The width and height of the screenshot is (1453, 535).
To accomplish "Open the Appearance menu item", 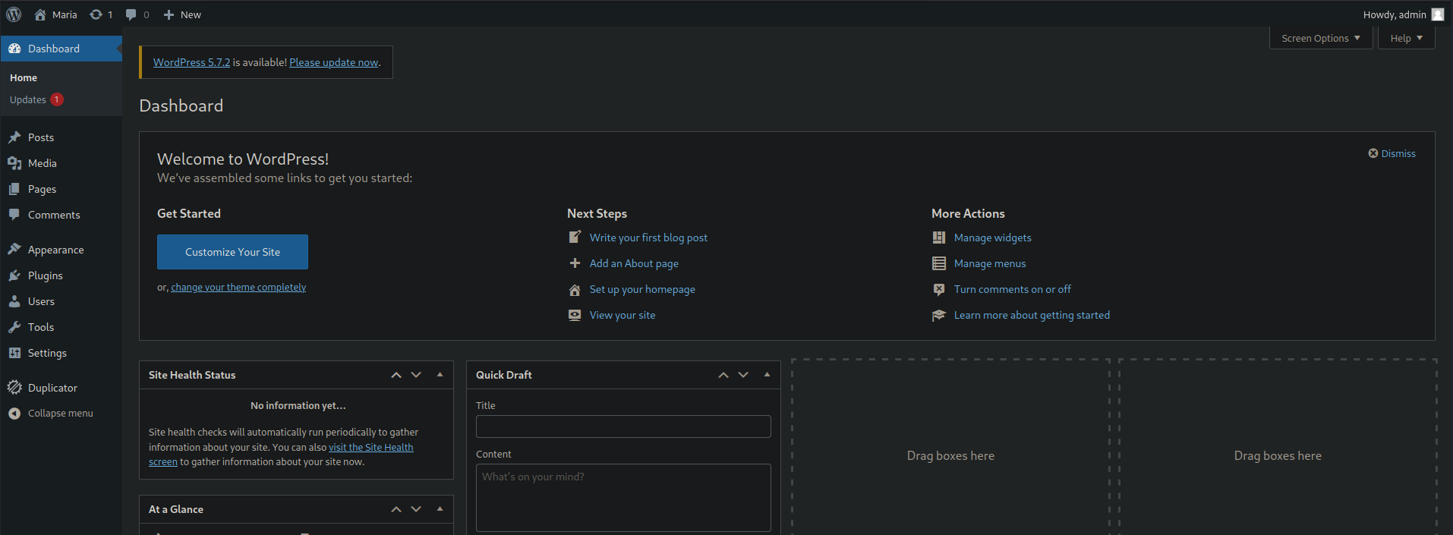I will pos(55,250).
